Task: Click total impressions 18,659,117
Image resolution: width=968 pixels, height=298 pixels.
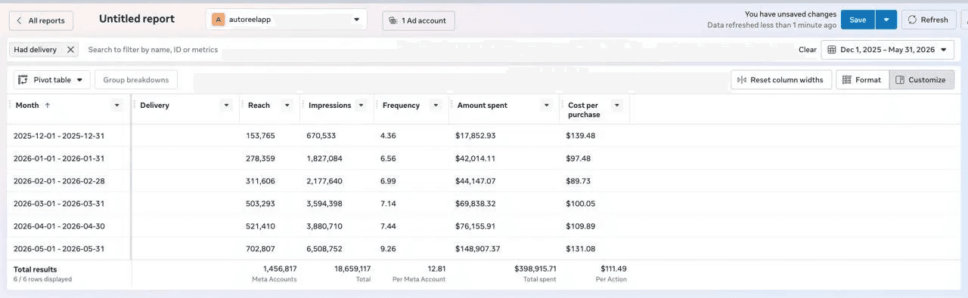Action: pyautogui.click(x=352, y=269)
